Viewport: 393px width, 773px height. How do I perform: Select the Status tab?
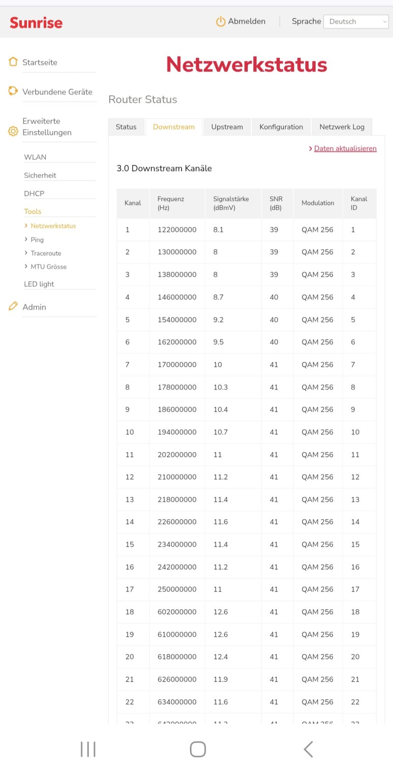126,127
